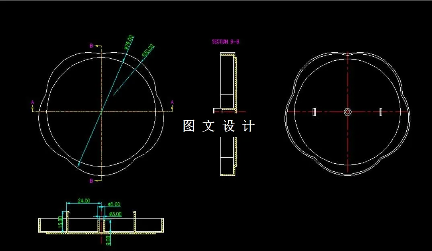
Task: Select the angled radius dimension starting with R
Action: 148,50
